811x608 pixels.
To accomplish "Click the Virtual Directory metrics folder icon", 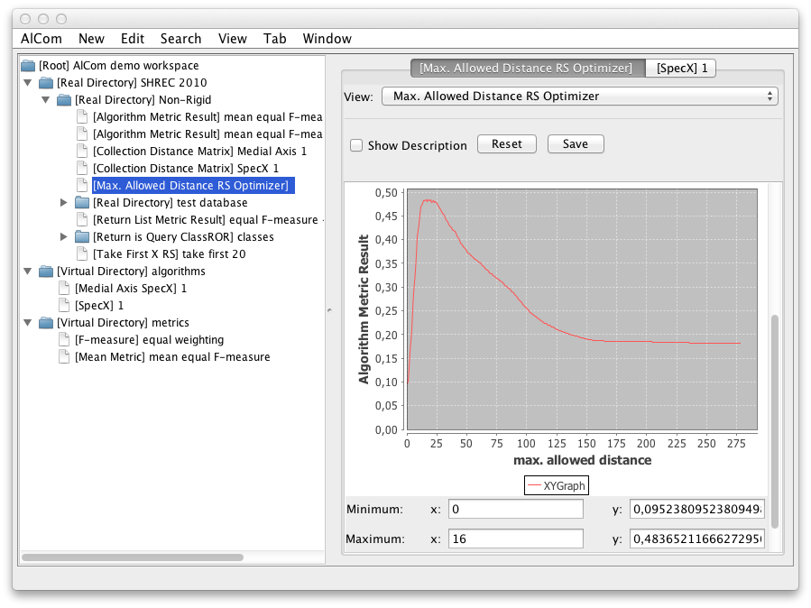I will pos(46,323).
